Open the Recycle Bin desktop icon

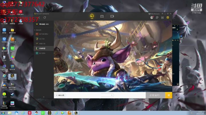click(x=4, y=58)
